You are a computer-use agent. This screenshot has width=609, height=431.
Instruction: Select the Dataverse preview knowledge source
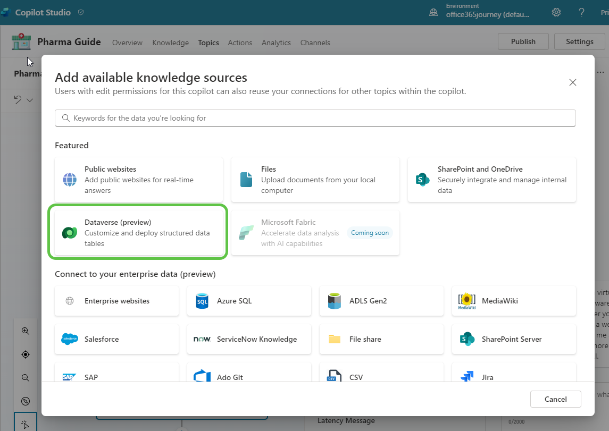pyautogui.click(x=138, y=232)
